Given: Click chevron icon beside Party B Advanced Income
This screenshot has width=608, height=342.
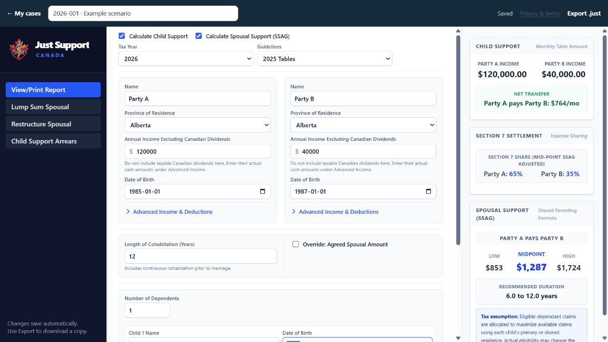Looking at the screenshot, I should click(294, 211).
